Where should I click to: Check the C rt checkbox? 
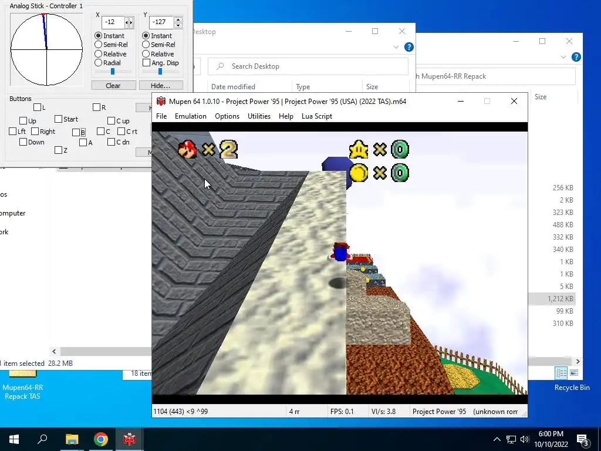click(121, 132)
